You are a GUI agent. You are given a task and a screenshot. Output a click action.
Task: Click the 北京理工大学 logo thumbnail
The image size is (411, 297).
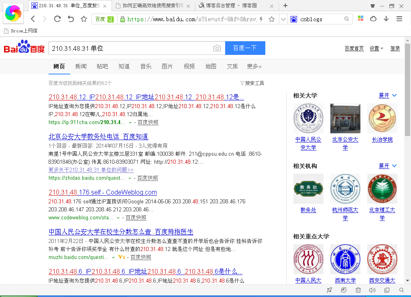pos(382,189)
